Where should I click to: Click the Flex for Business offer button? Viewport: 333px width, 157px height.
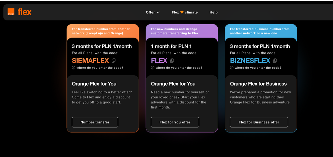pyautogui.click(x=259, y=122)
